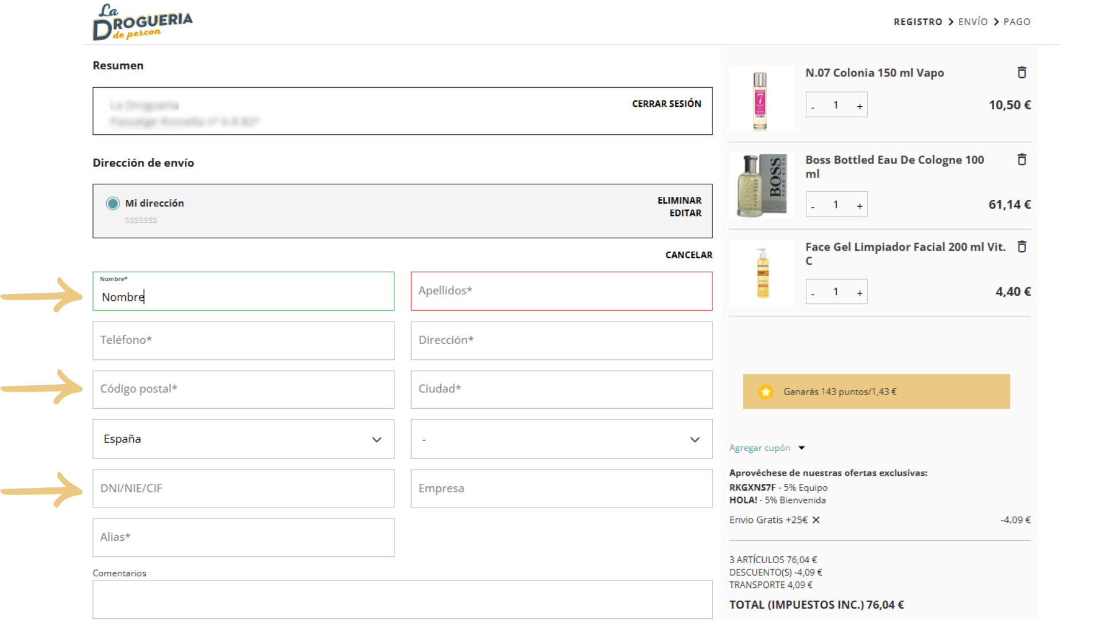Click EDITAR for Mi dirección
1102x620 pixels.
(685, 213)
